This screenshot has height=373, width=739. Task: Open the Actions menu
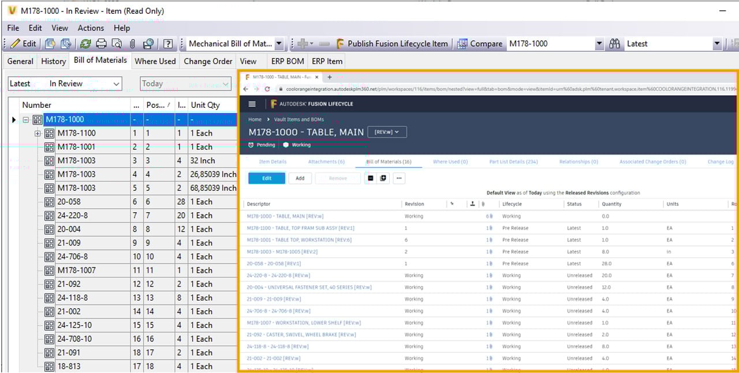[x=91, y=28]
